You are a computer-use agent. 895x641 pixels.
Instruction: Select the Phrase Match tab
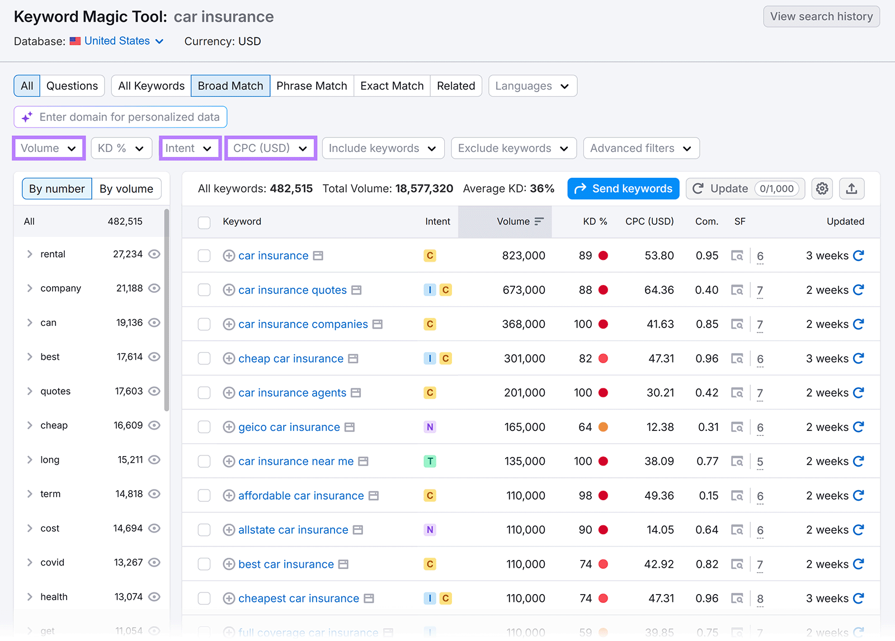pyautogui.click(x=312, y=86)
